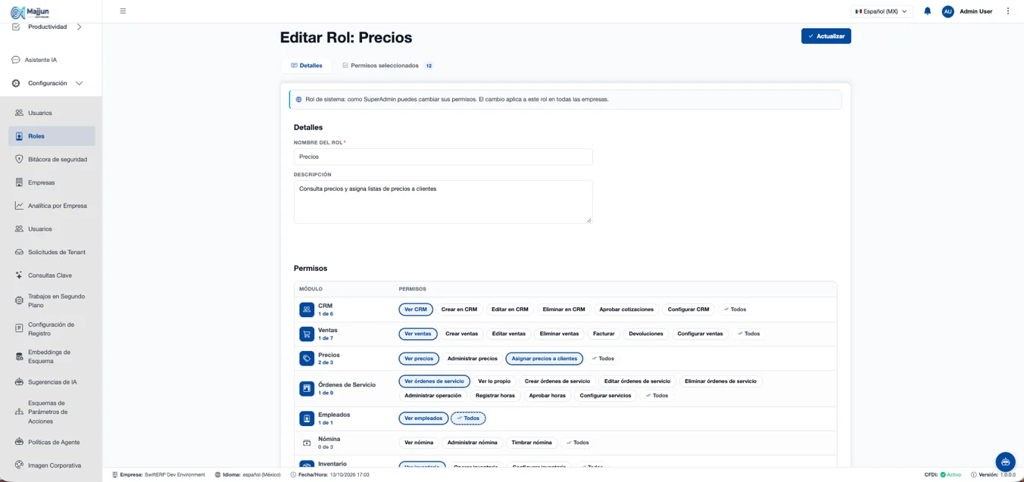Click the Analítica por Empresa chart icon
The height and width of the screenshot is (482, 1024).
pyautogui.click(x=19, y=206)
